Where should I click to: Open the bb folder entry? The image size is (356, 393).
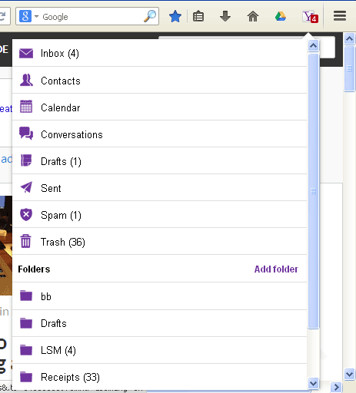160,296
